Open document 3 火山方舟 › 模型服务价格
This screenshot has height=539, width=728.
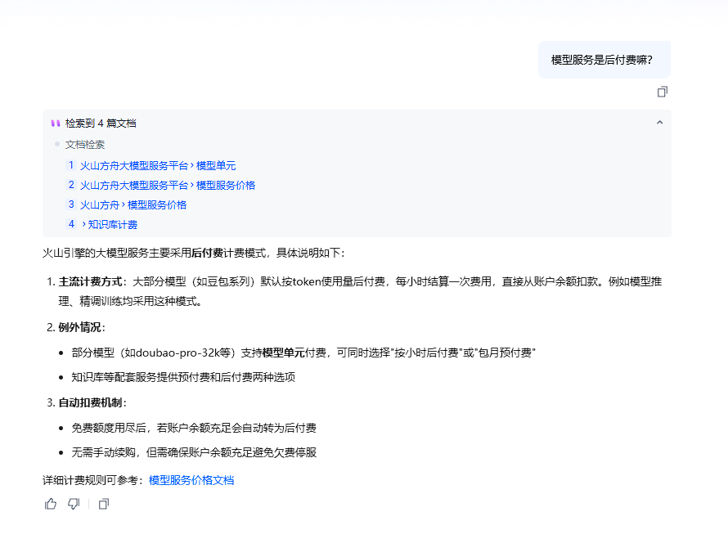click(133, 204)
